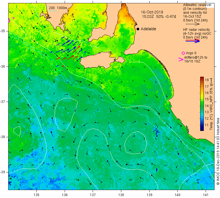Screen dimensions: 220x198
Task: Click the IMOS copyright timestamp text
Action: 218,152
